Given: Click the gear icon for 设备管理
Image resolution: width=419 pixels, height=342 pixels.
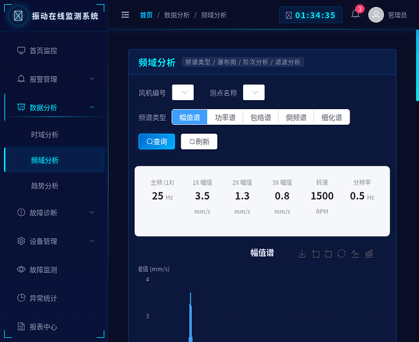Looking at the screenshot, I should 21,241.
